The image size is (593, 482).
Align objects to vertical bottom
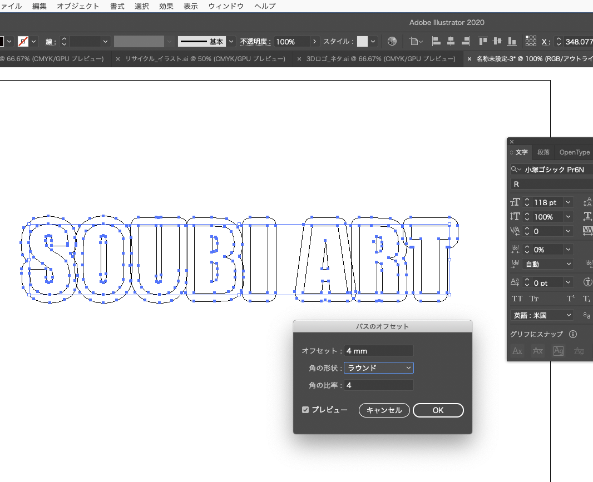pos(512,41)
